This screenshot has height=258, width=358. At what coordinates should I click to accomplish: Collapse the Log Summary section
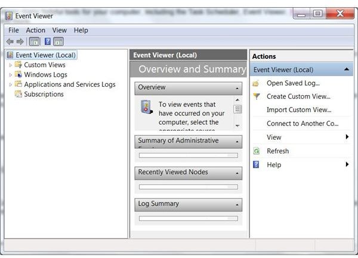pyautogui.click(x=237, y=204)
